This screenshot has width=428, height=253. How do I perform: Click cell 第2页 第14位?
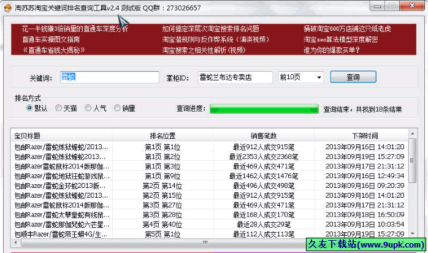(162, 186)
